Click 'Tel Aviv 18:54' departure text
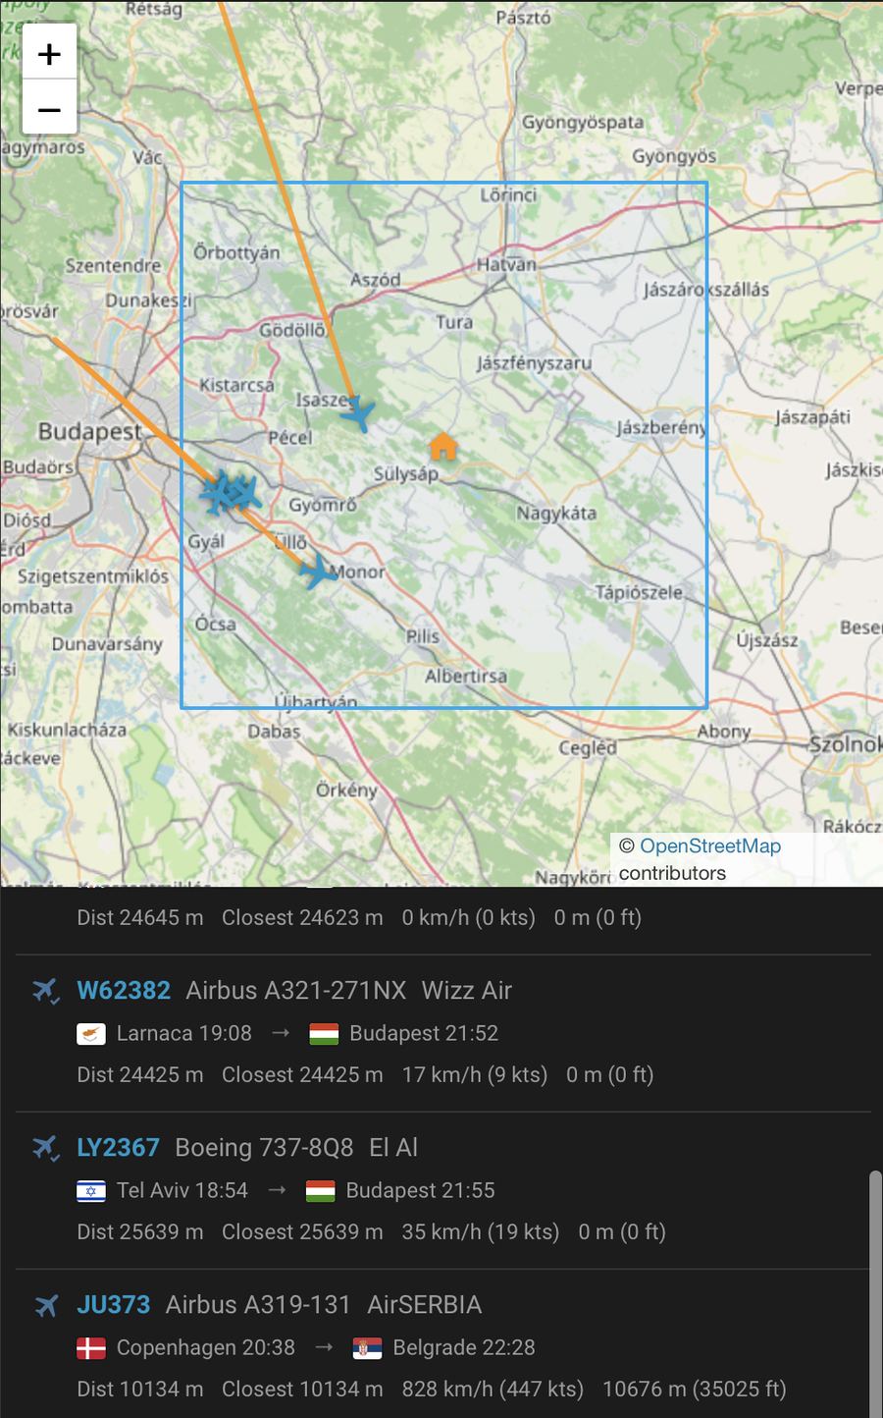The height and width of the screenshot is (1418, 883). point(182,1190)
